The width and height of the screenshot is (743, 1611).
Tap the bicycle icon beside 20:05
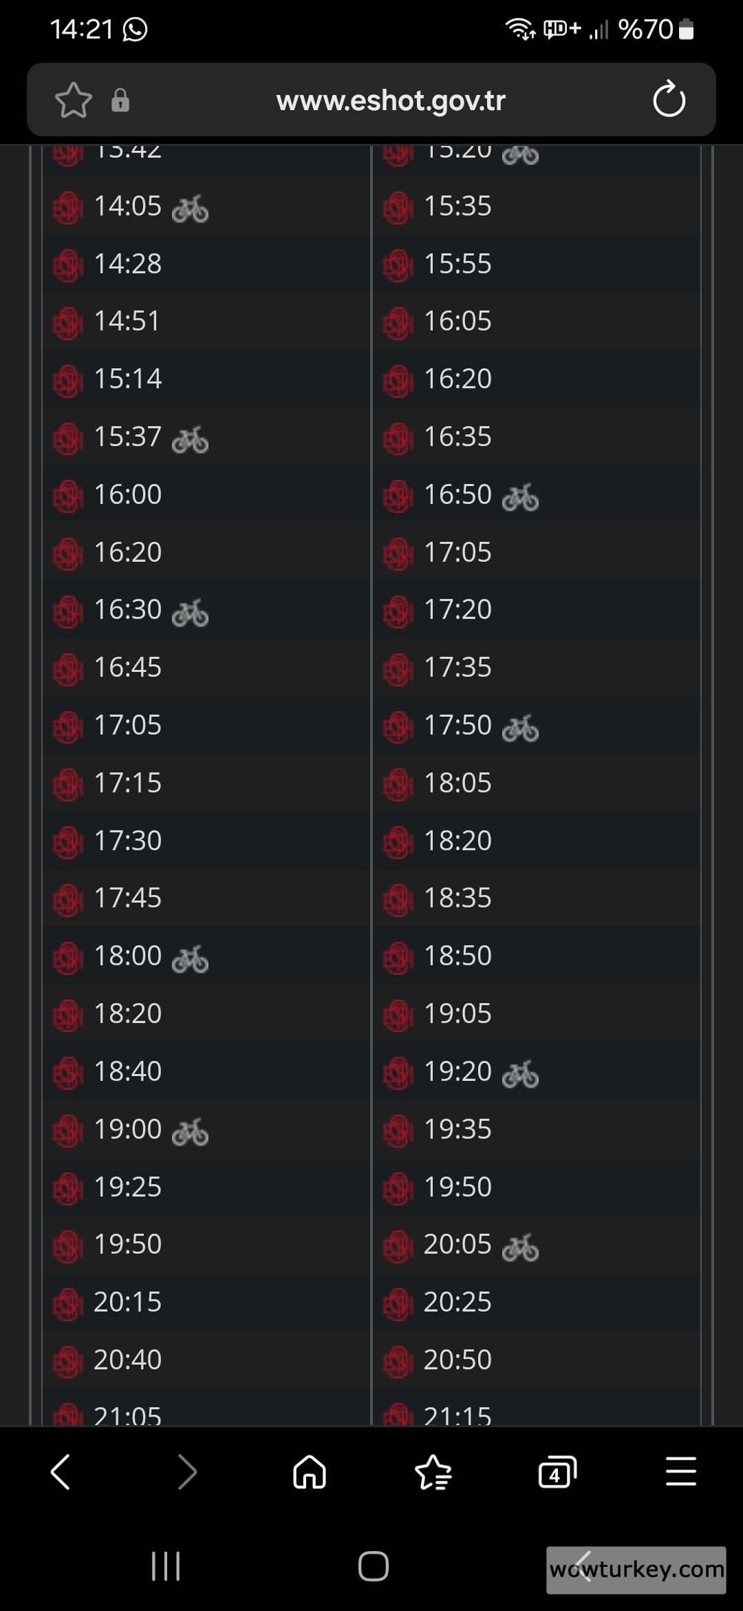(x=520, y=1247)
